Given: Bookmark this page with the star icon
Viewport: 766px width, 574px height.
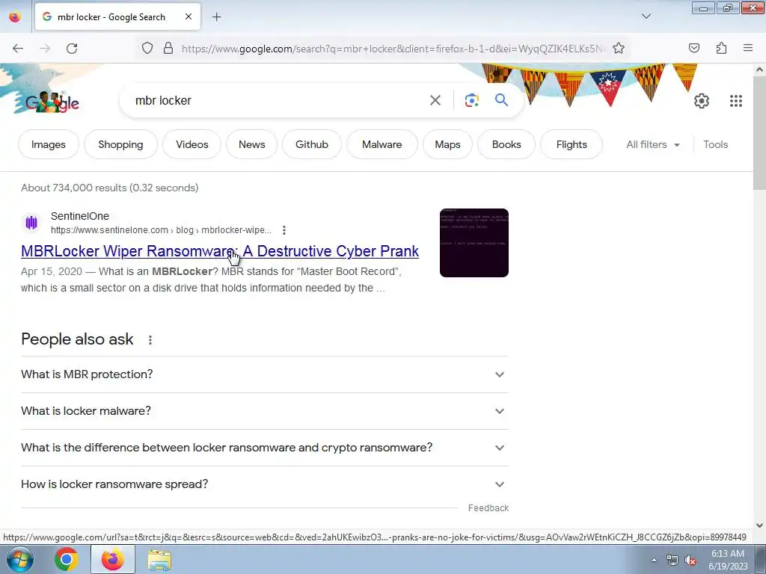Looking at the screenshot, I should click(619, 49).
